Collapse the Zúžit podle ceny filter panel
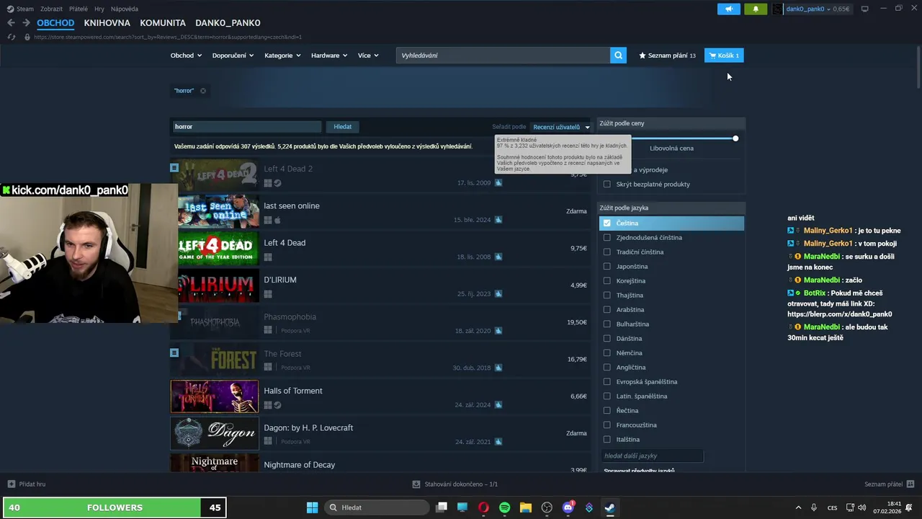This screenshot has width=922, height=519. pos(671,123)
